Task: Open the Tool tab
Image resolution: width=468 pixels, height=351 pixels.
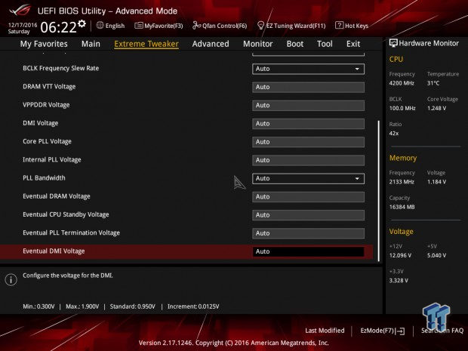Action: [325, 44]
